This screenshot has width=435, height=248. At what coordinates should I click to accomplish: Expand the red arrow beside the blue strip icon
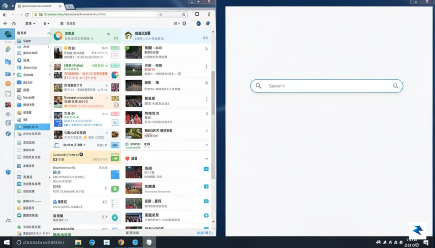click(x=14, y=74)
